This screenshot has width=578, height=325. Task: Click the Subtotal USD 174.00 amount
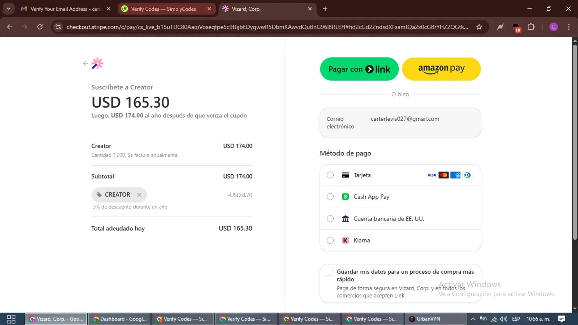coord(238,177)
